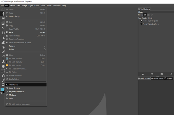Click 'Fill with Pattern' menu entry
The width and height of the screenshot is (174, 115).
tap(26, 65)
